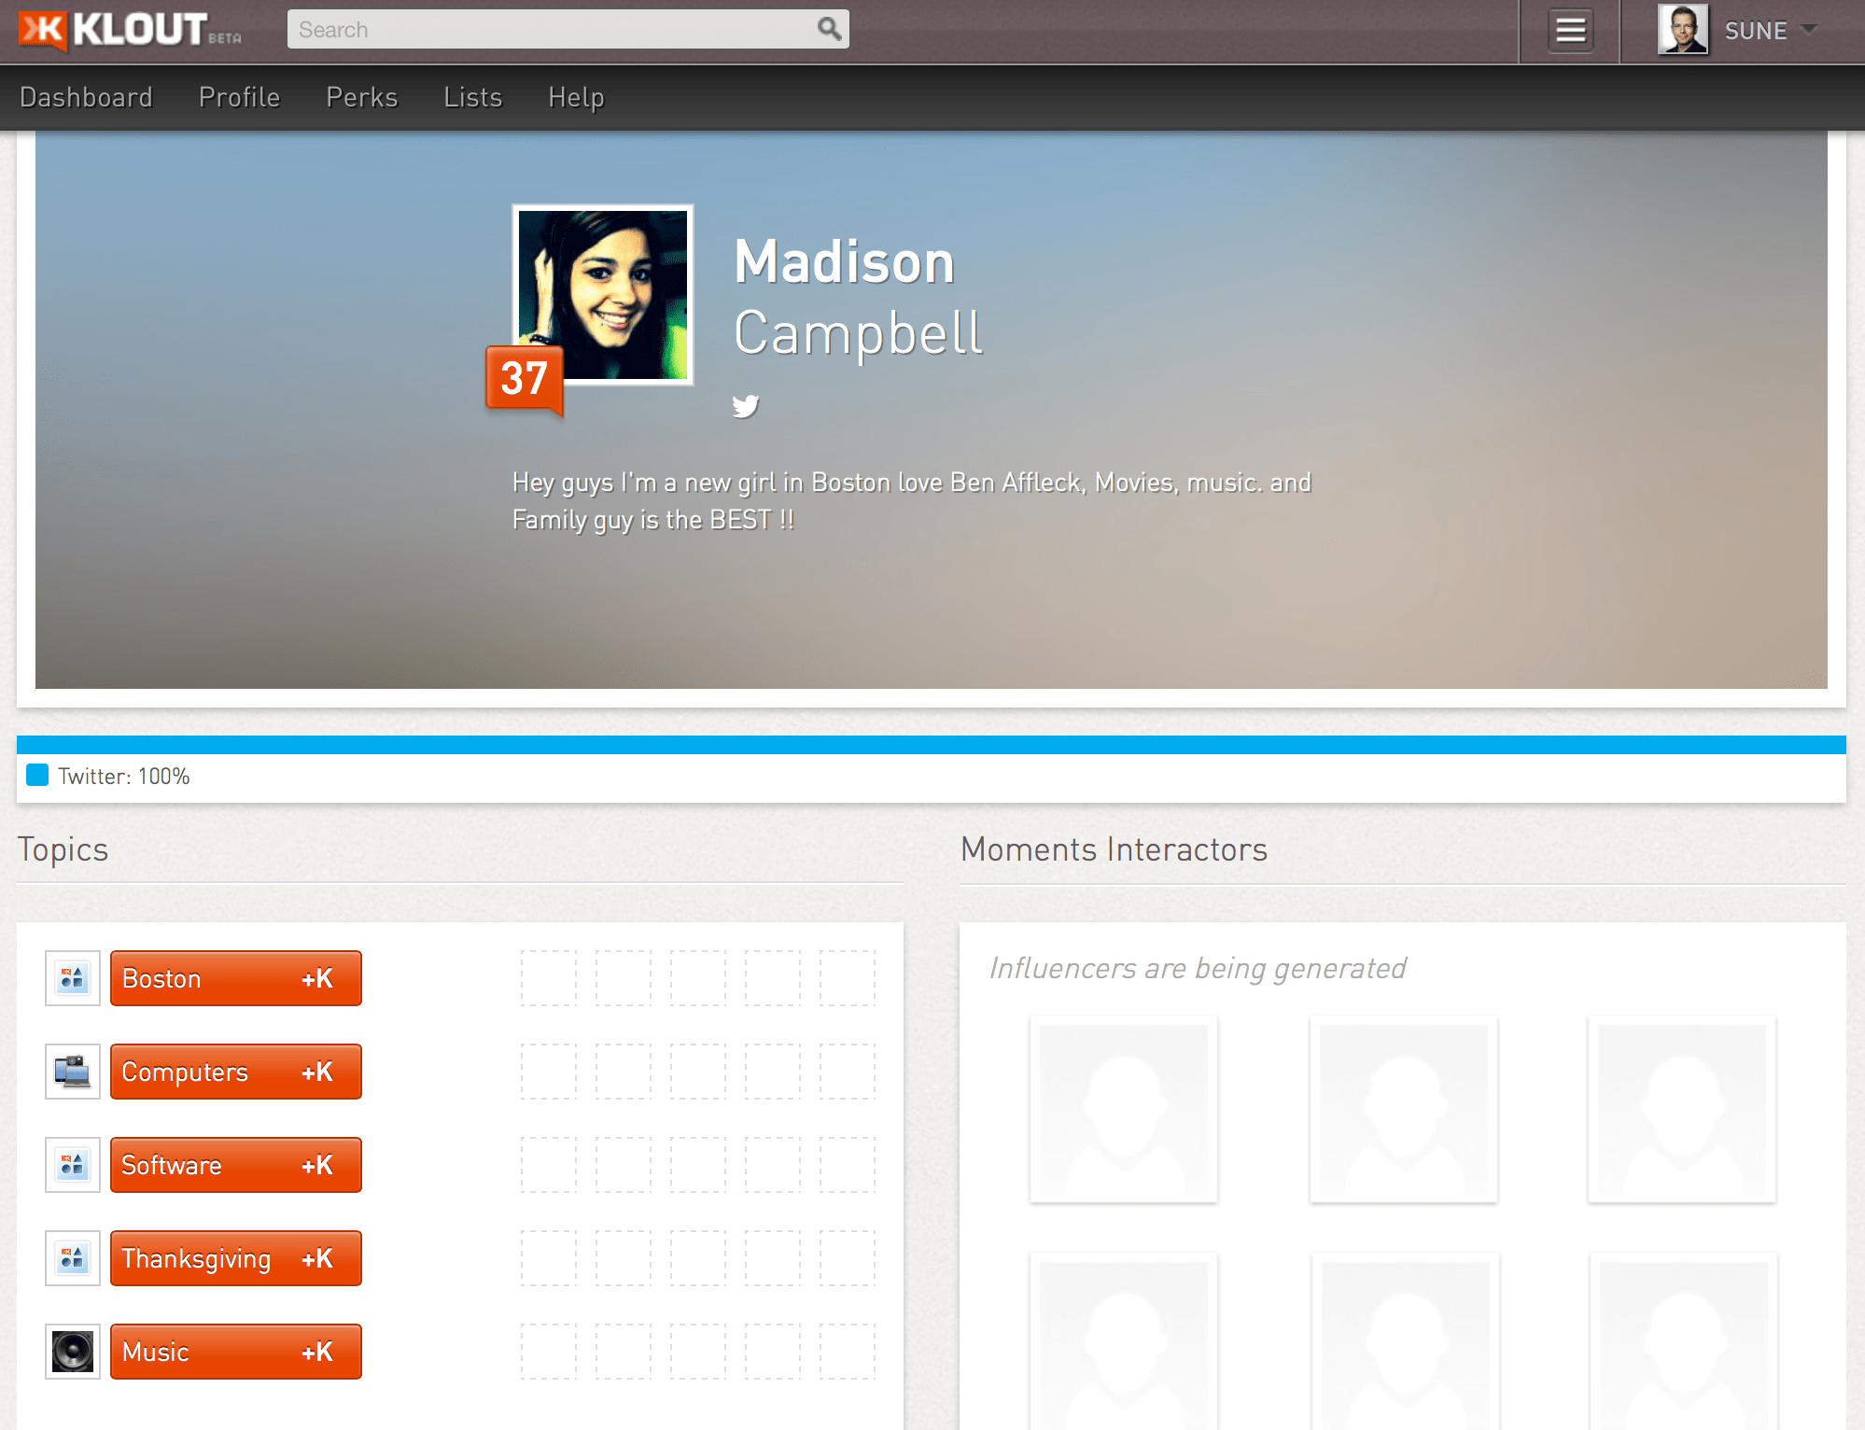
Task: Click the computer icon beside the Computers topic
Action: click(72, 1072)
